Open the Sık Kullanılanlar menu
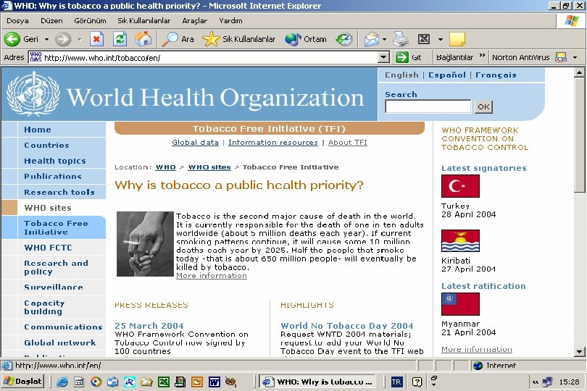This screenshot has width=587, height=391. [x=143, y=20]
